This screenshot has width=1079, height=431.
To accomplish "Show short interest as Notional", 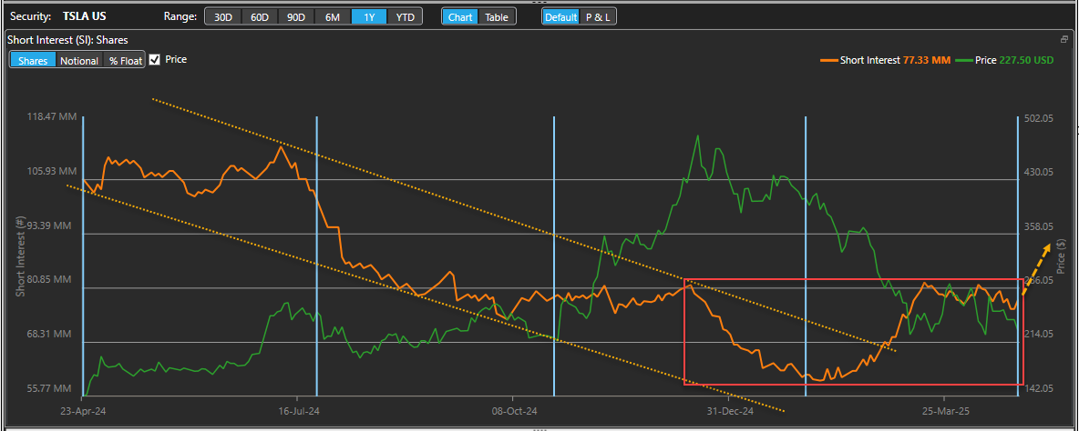I will 79,60.
